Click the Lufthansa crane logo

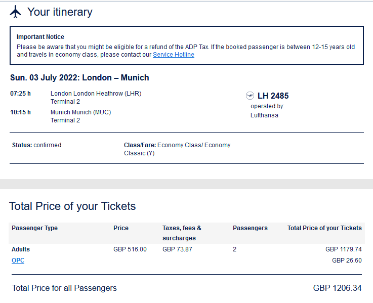pyautogui.click(x=250, y=96)
